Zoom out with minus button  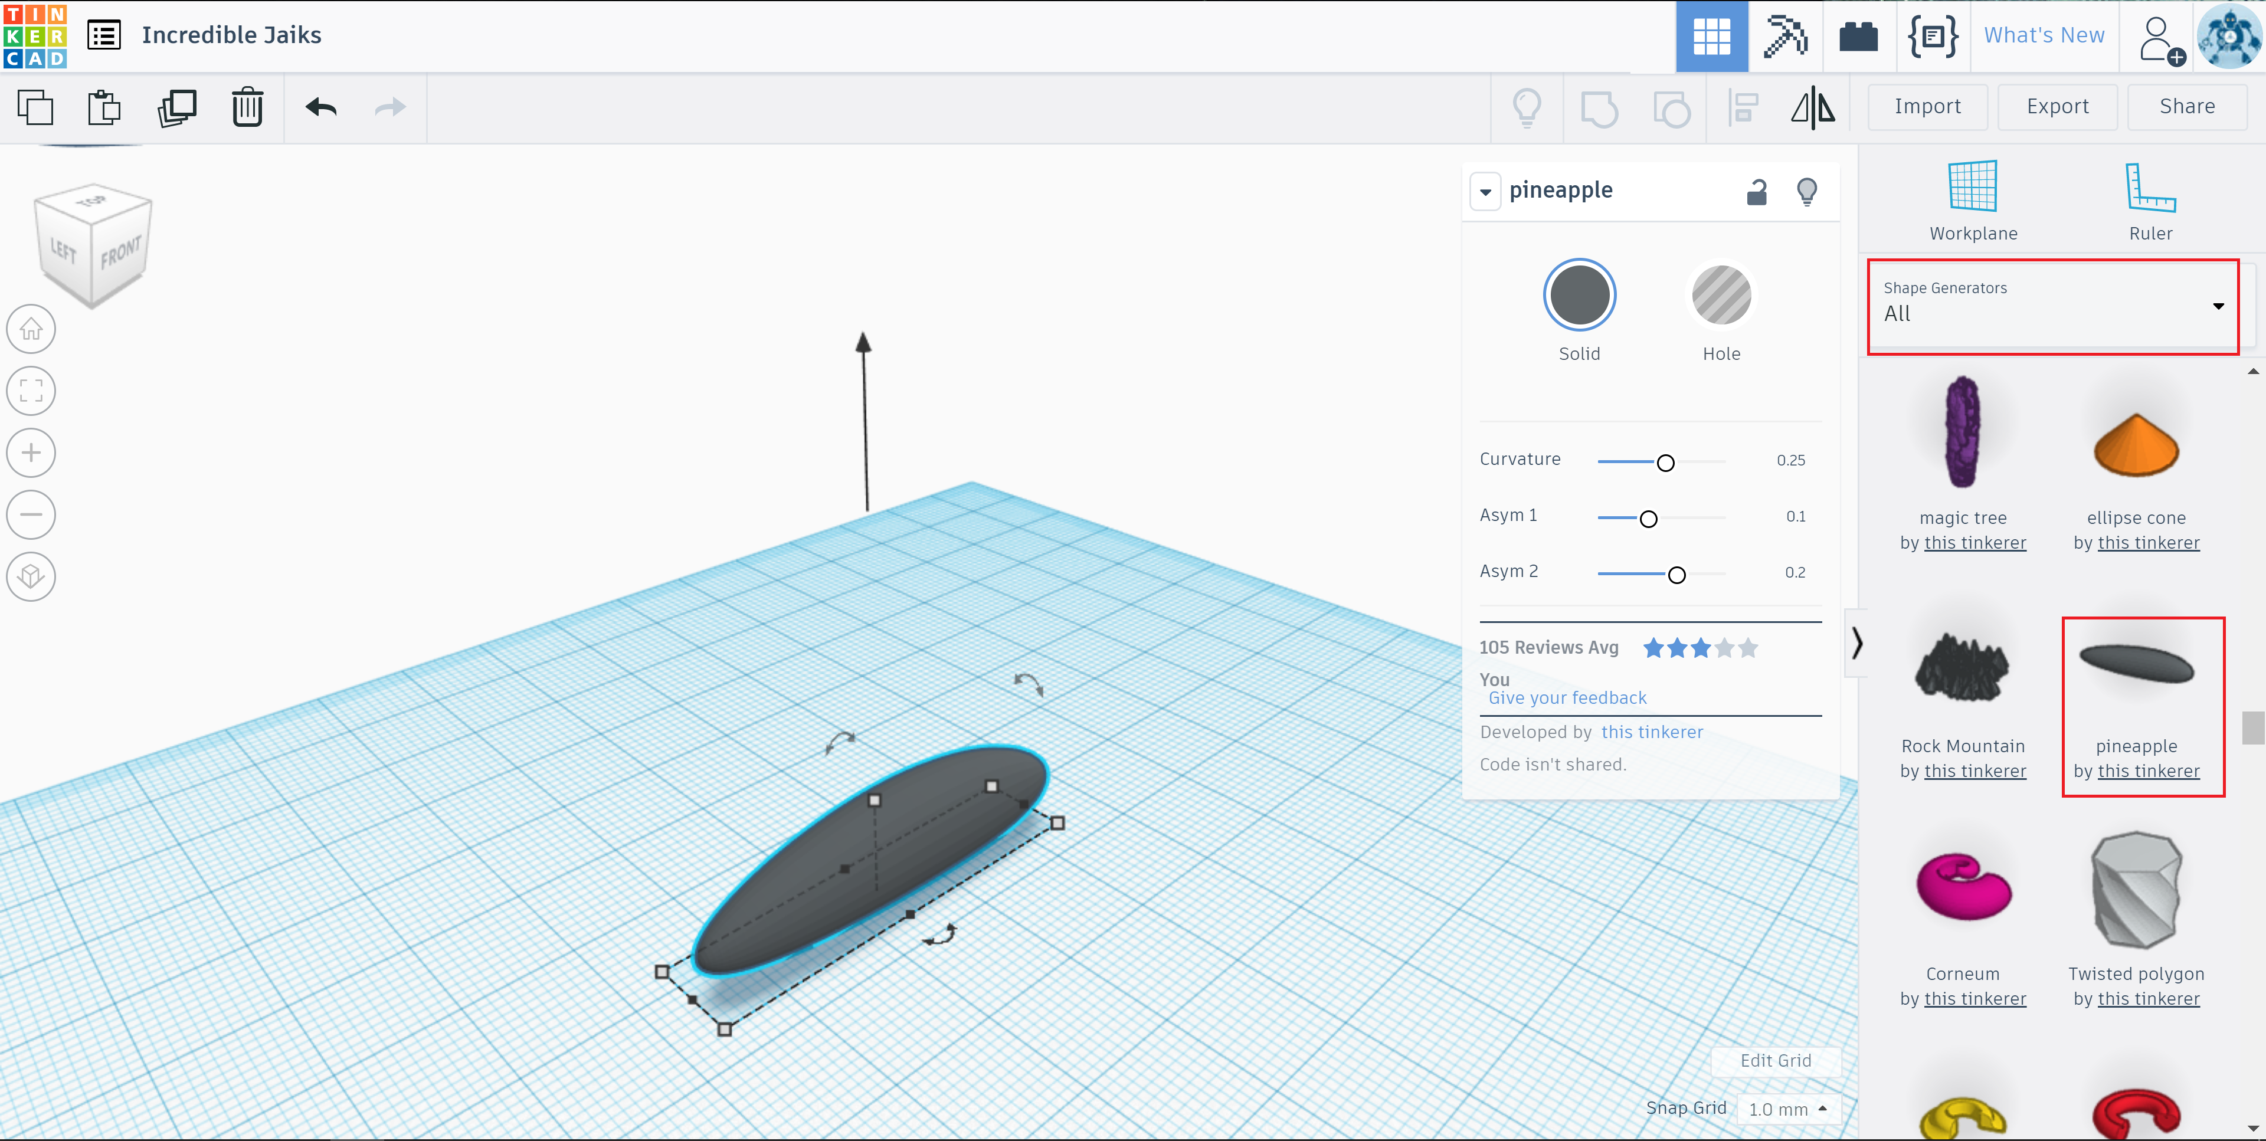pyautogui.click(x=31, y=514)
